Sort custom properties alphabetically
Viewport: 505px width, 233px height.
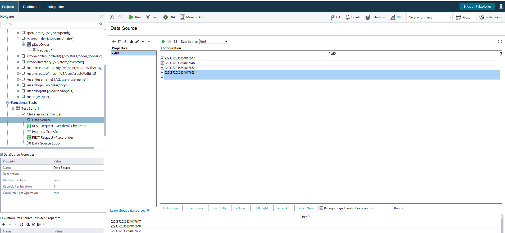click(x=22, y=224)
